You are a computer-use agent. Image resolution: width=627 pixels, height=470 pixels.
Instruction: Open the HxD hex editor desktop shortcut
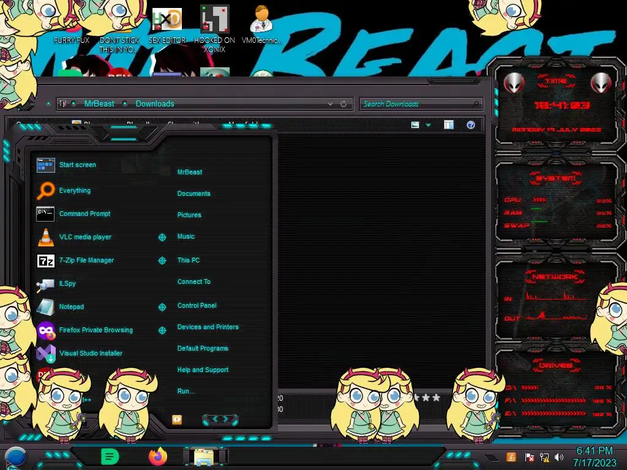click(167, 26)
